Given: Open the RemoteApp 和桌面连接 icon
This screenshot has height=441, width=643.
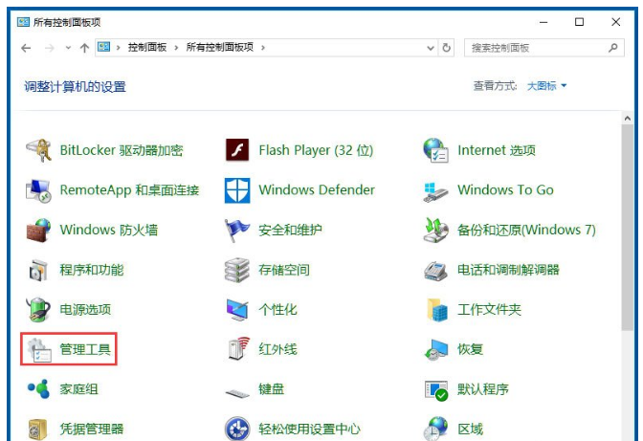Looking at the screenshot, I should point(38,190).
